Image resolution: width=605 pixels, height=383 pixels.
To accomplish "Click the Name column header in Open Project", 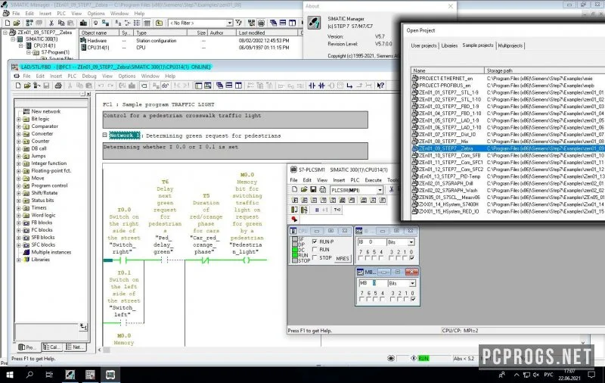I will pyautogui.click(x=448, y=70).
